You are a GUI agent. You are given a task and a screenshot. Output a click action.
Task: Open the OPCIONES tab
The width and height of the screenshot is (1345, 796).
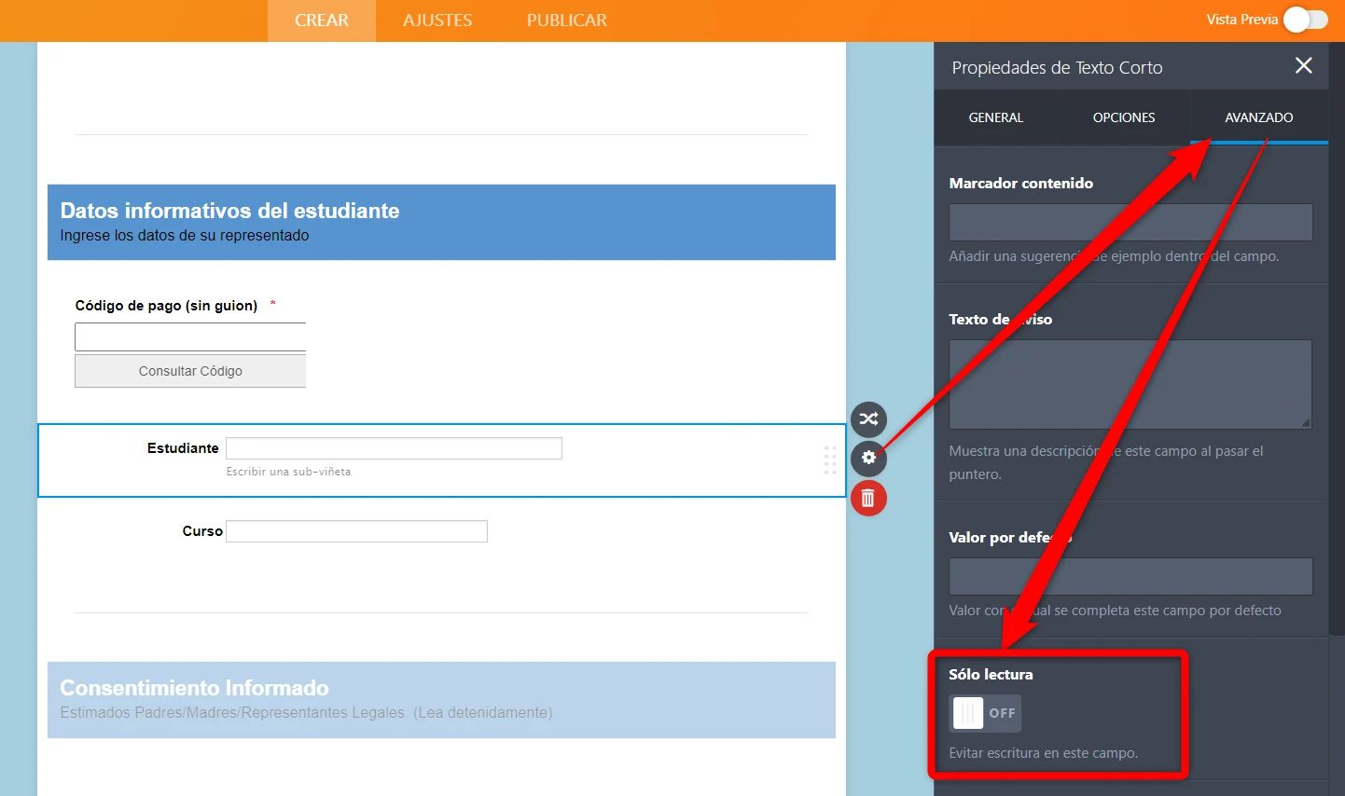click(x=1123, y=117)
